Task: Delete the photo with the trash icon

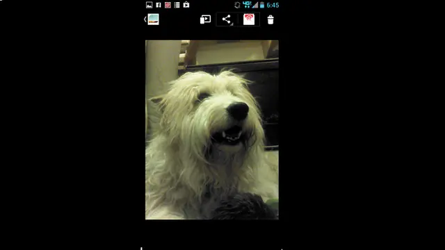Action: click(x=270, y=19)
